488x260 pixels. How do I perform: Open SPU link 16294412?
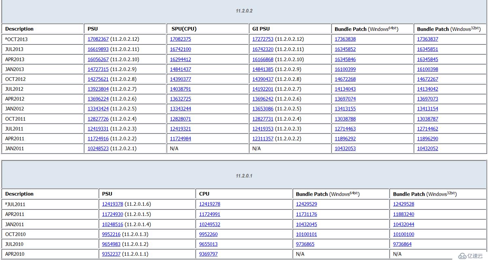pyautogui.click(x=180, y=59)
